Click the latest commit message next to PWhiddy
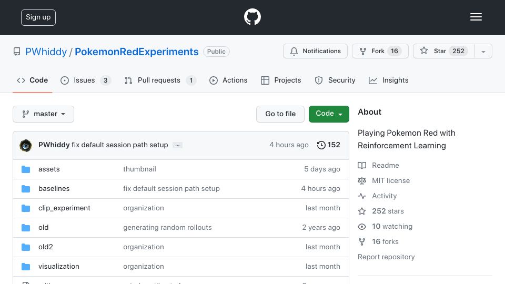 coord(120,145)
